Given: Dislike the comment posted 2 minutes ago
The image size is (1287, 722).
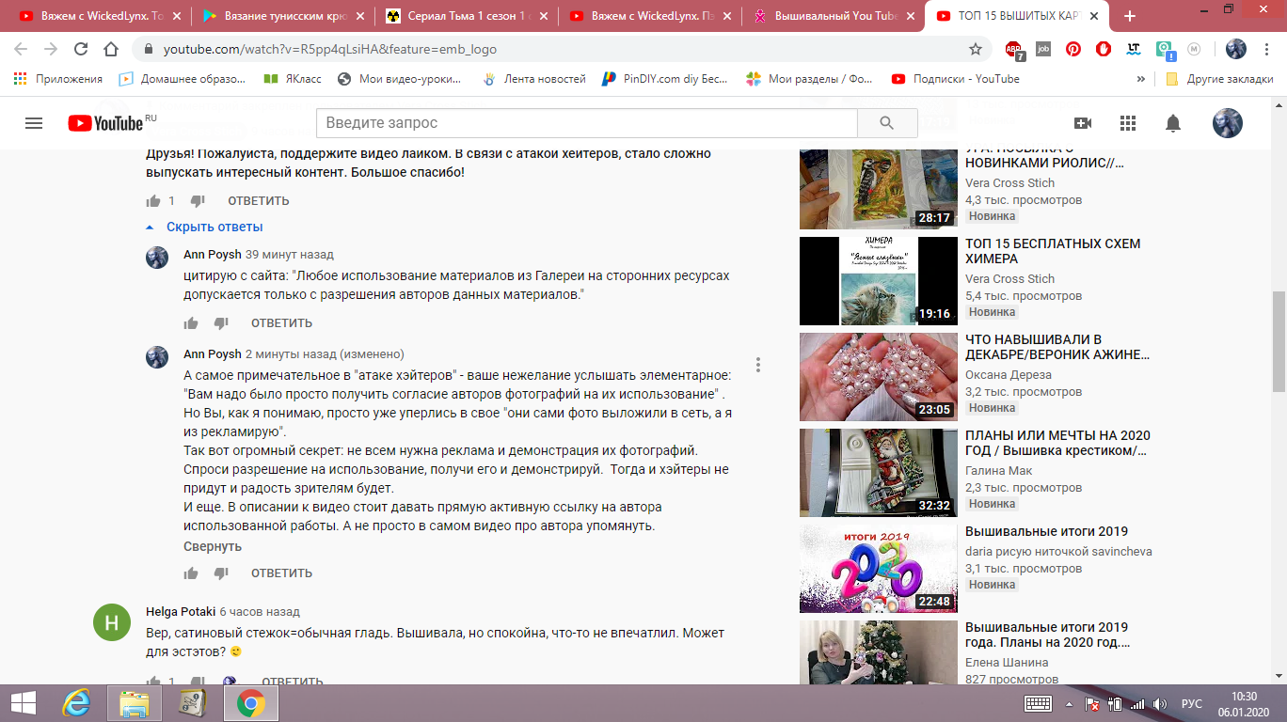Looking at the screenshot, I should [221, 573].
